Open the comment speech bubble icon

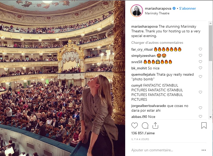coord(145,125)
